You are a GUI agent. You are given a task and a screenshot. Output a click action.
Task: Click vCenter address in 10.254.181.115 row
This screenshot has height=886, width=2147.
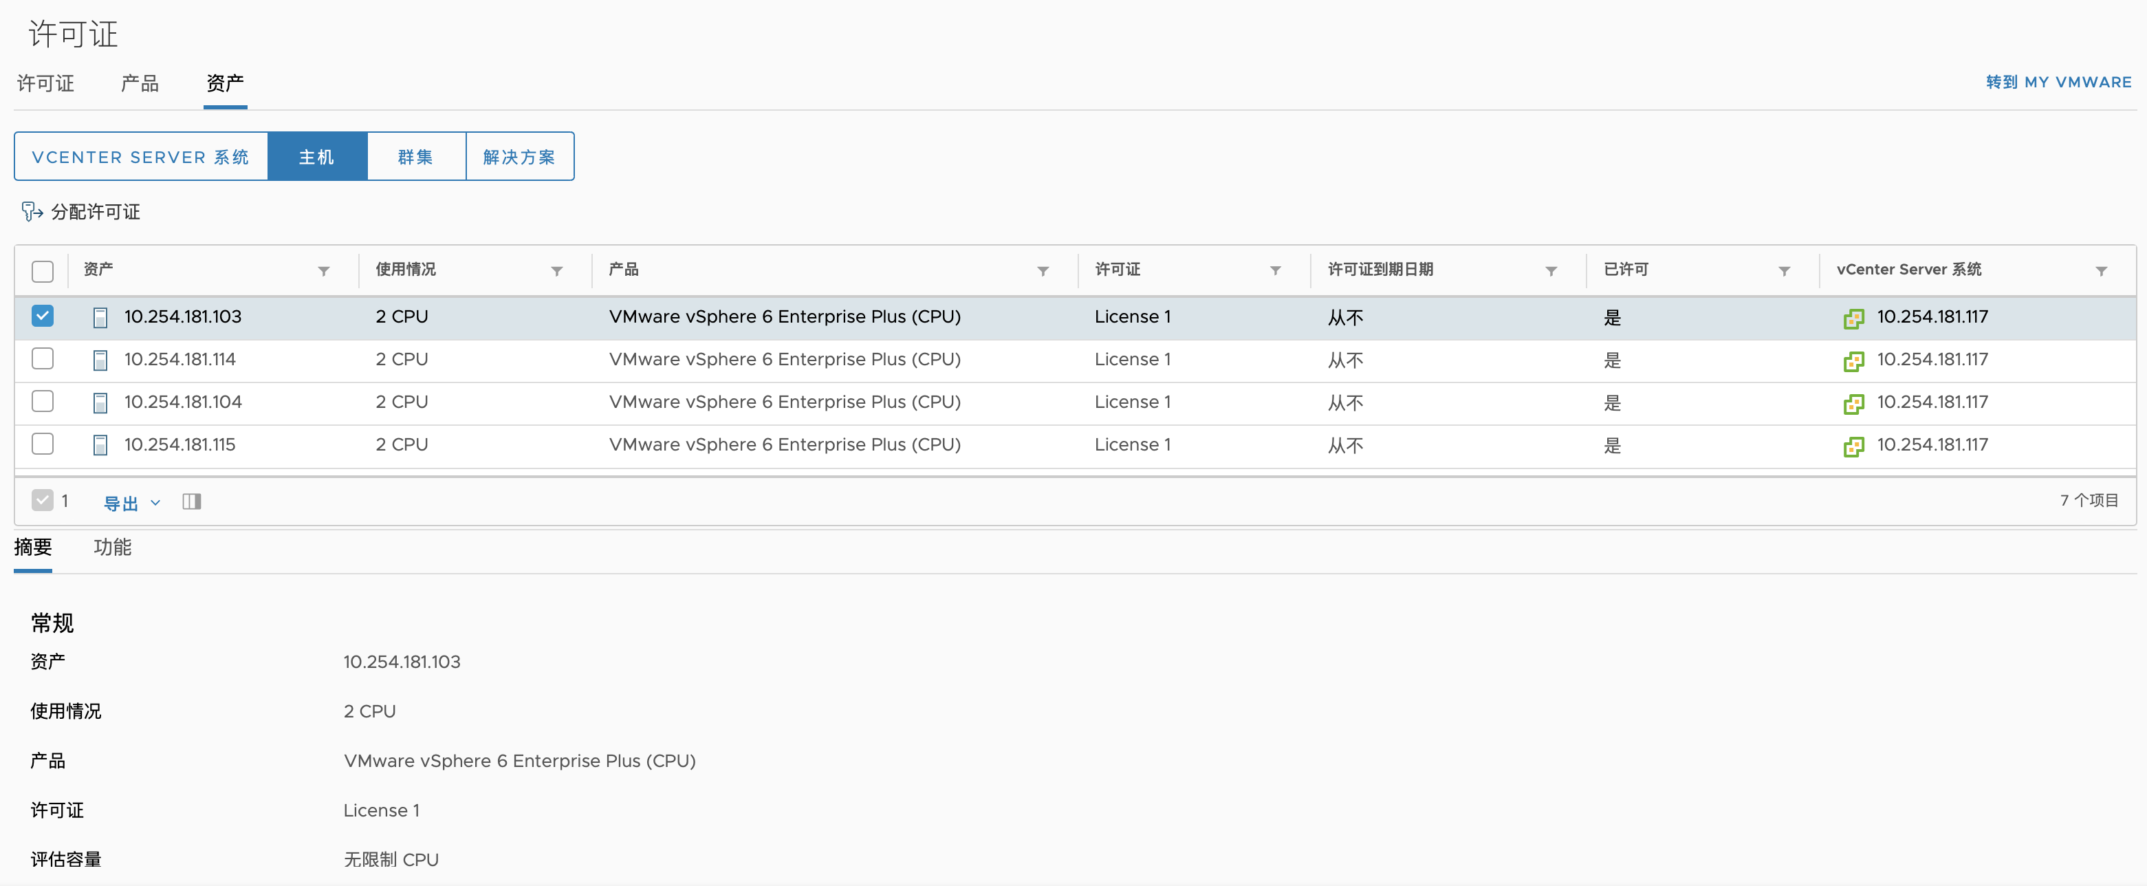[1933, 444]
